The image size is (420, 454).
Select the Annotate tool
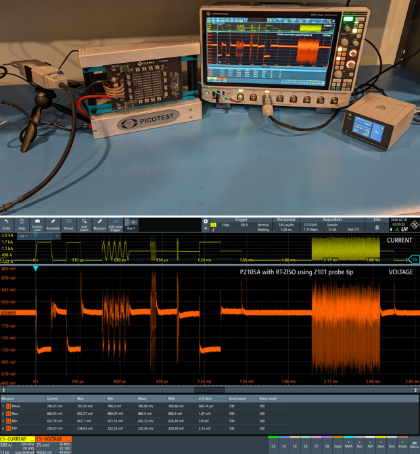coord(53,224)
